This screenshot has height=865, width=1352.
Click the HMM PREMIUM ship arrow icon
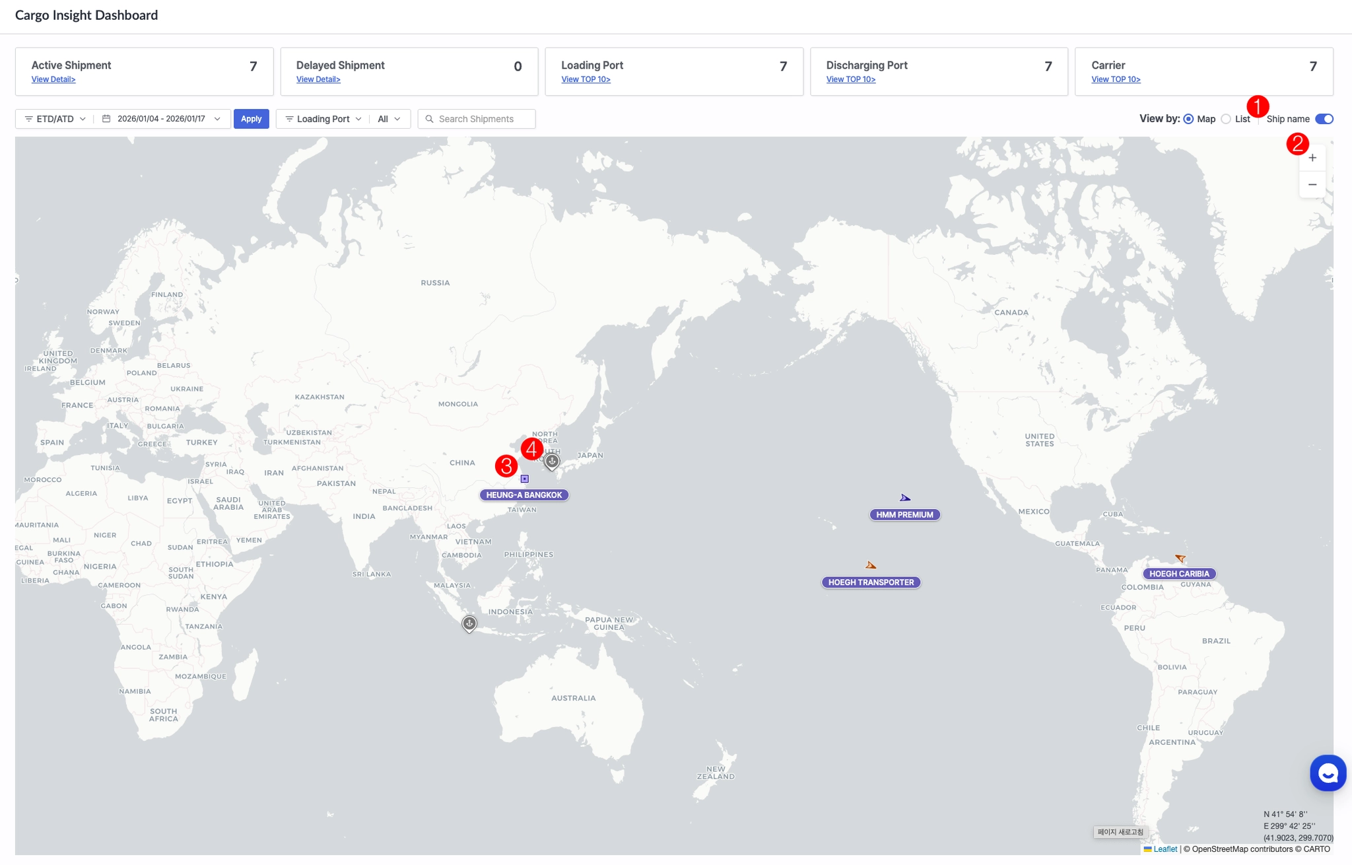coord(905,498)
